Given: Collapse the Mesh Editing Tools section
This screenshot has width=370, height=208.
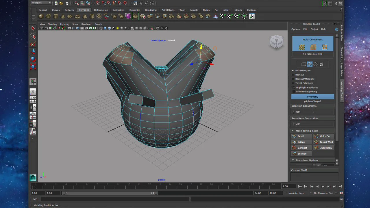Looking at the screenshot, I should (x=293, y=131).
